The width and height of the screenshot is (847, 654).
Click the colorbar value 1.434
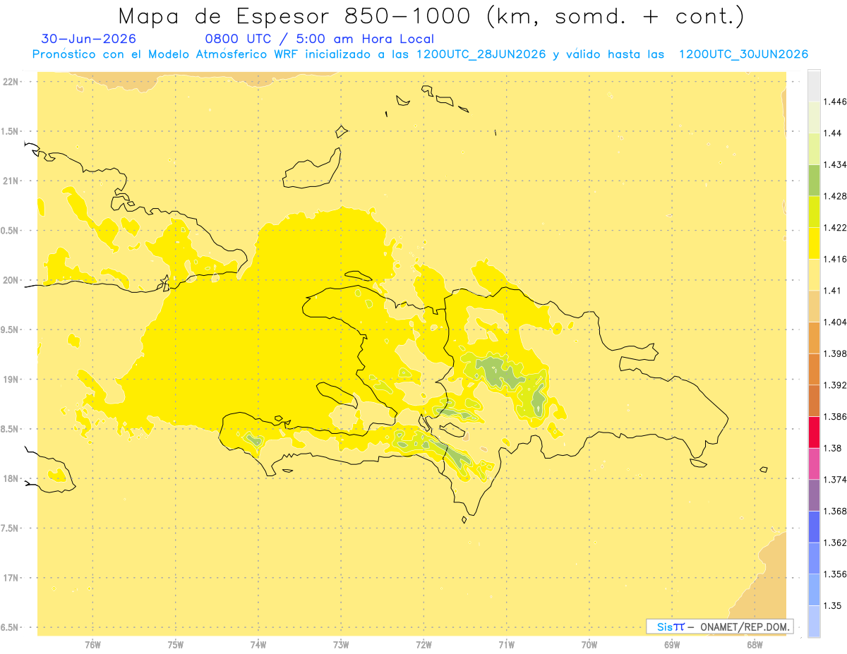(836, 164)
